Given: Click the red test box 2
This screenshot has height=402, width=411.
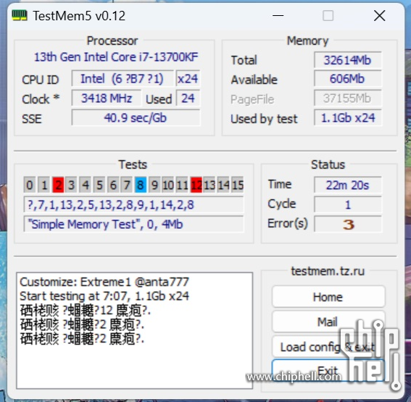Looking at the screenshot, I should tap(58, 185).
